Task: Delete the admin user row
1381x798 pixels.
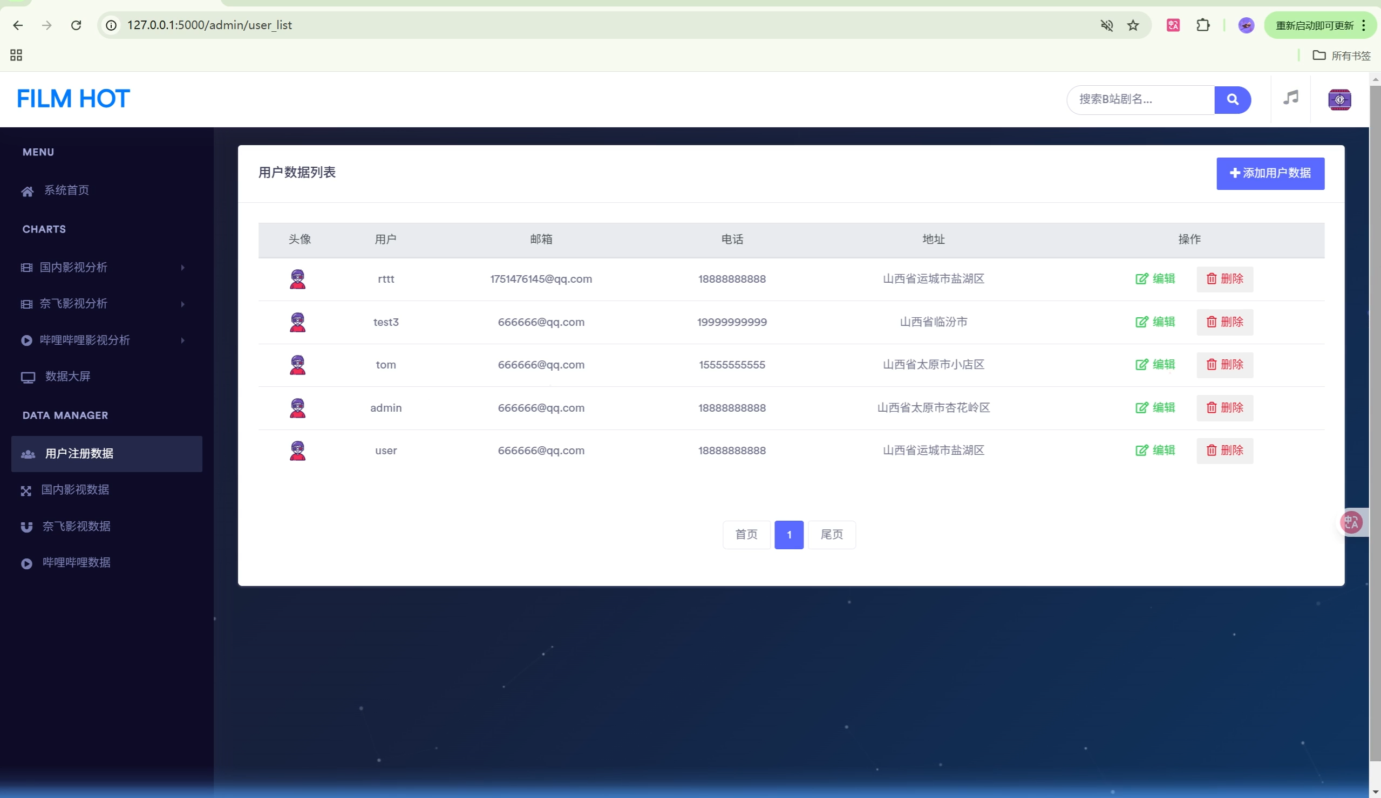Action: tap(1224, 408)
